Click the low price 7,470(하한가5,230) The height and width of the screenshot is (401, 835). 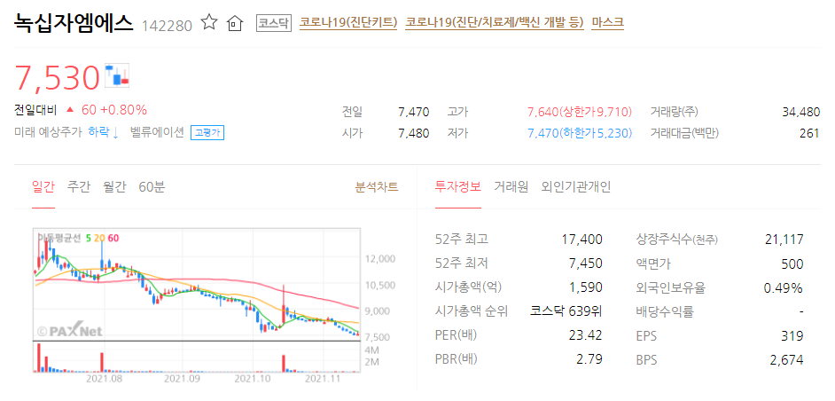click(580, 133)
